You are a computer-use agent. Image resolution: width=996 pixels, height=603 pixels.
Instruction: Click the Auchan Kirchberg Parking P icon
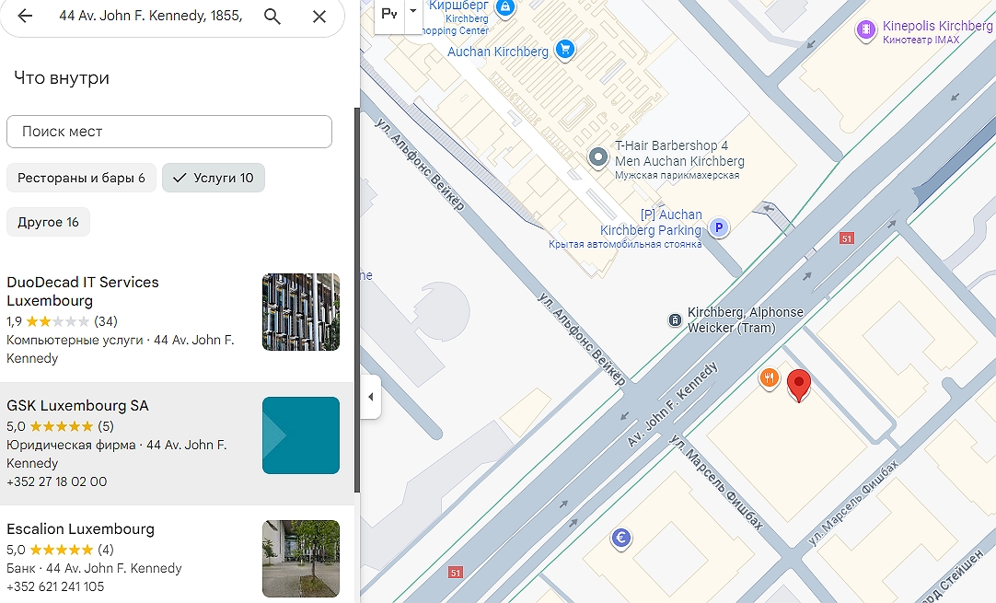click(718, 226)
